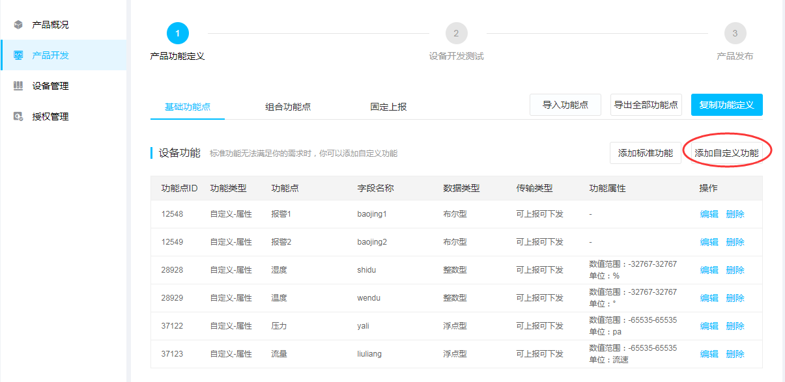Open the 固定上报 tab
785x382 pixels.
tap(388, 107)
